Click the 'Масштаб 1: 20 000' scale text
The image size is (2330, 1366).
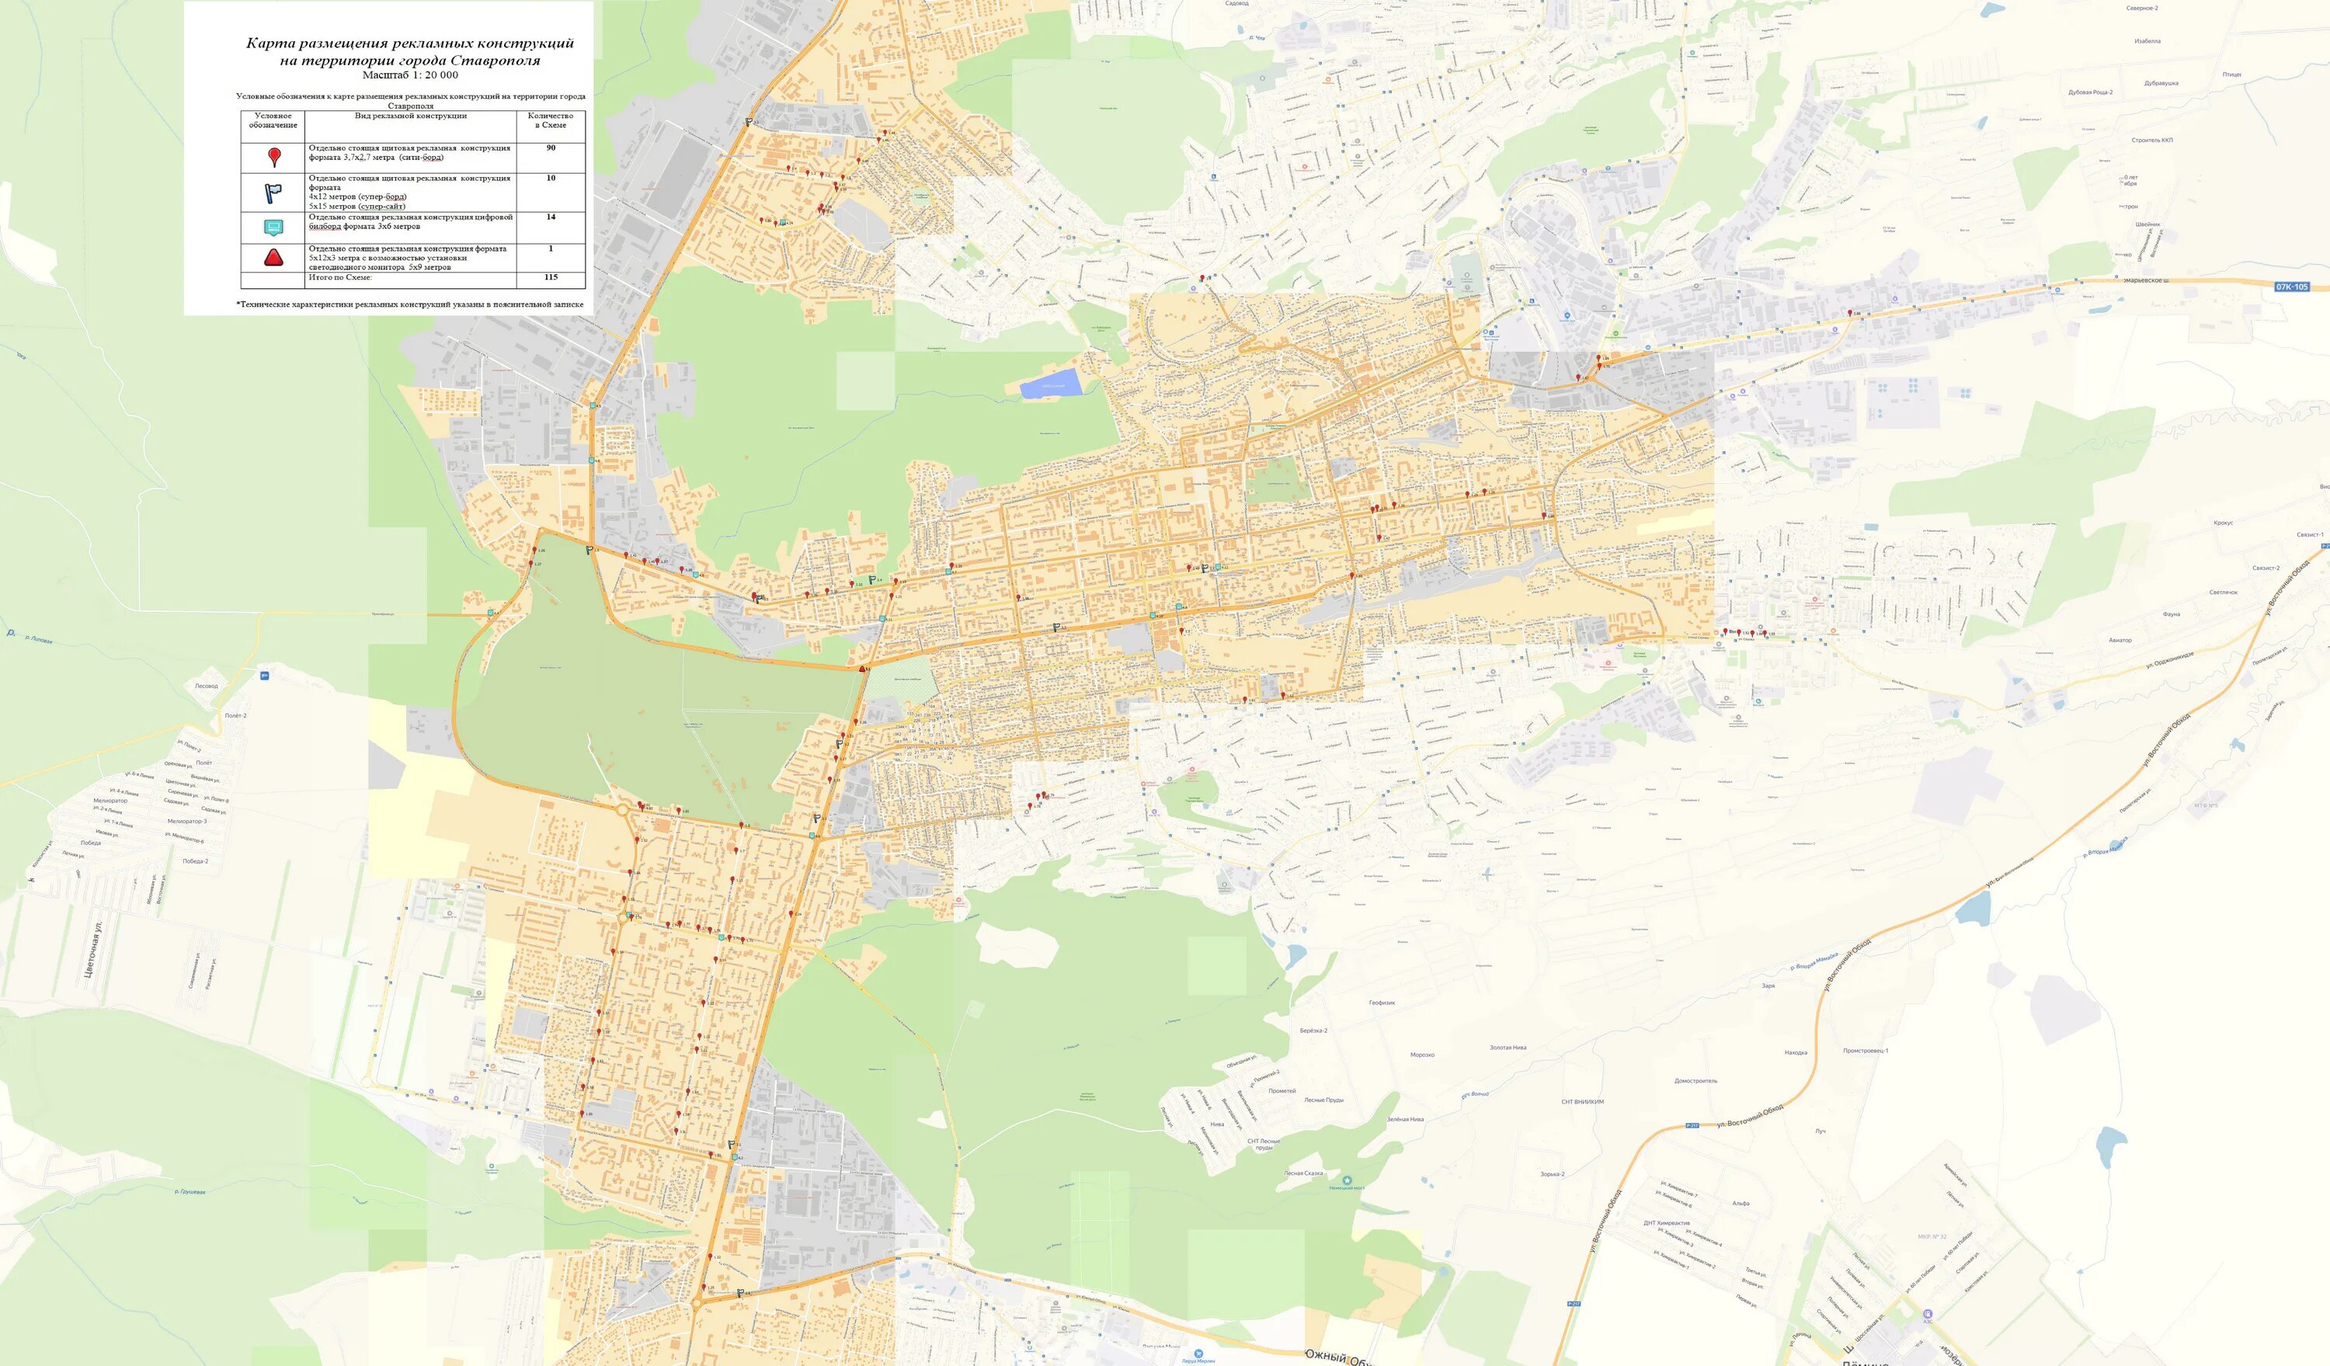tap(409, 75)
